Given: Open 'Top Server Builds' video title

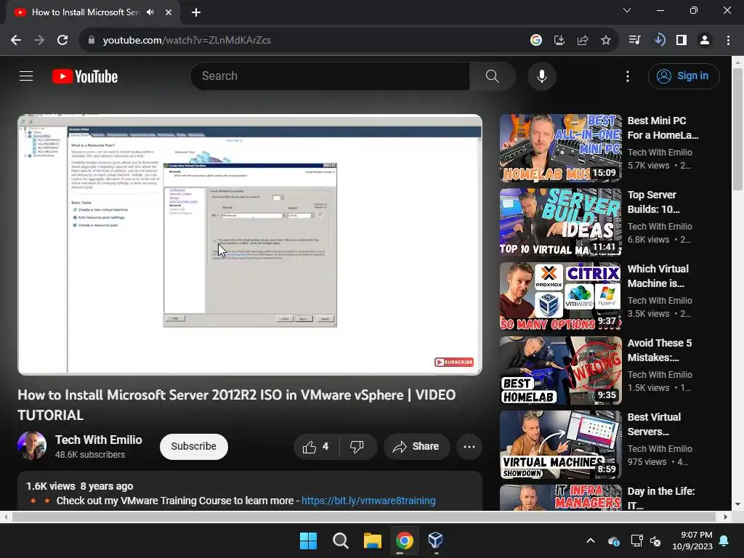Looking at the screenshot, I should [x=653, y=202].
